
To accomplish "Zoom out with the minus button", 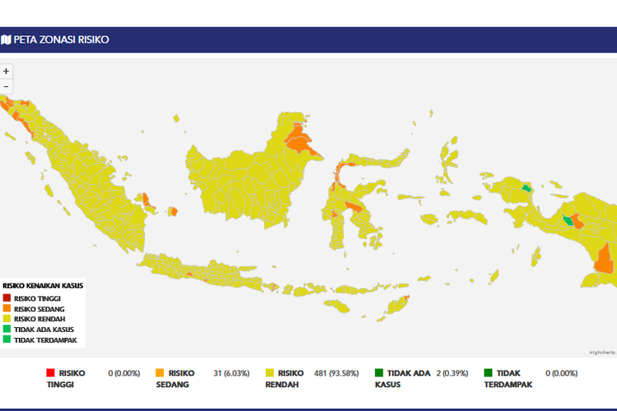I will click(x=7, y=86).
